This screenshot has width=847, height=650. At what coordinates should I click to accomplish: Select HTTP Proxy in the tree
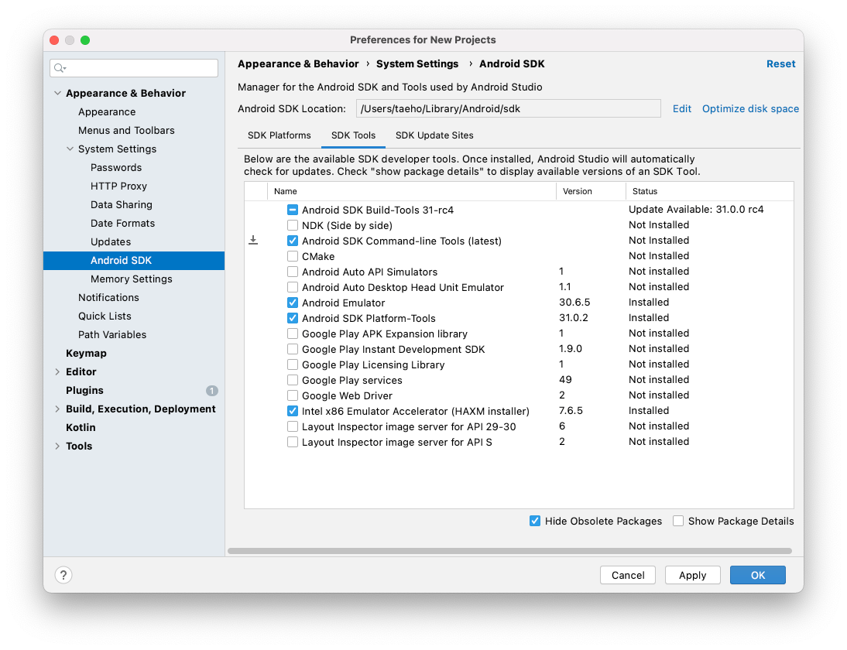(x=118, y=186)
